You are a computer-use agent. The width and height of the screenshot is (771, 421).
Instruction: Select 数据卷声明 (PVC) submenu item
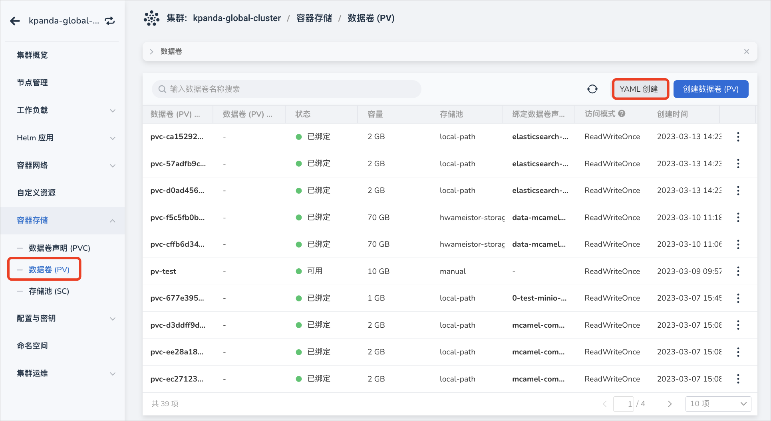(60, 248)
